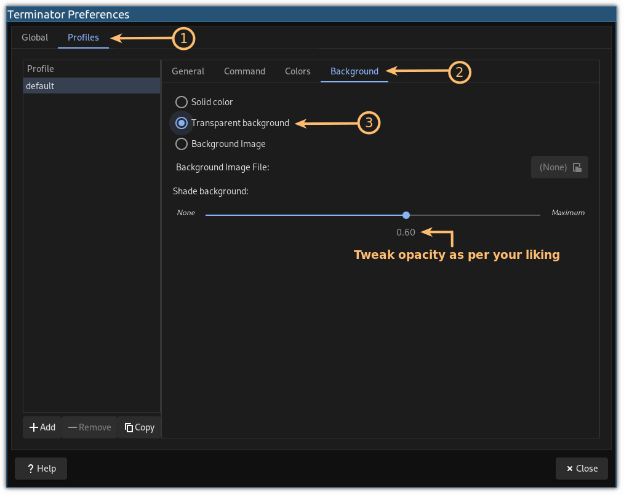Click the minus icon on Remove button

click(x=72, y=427)
